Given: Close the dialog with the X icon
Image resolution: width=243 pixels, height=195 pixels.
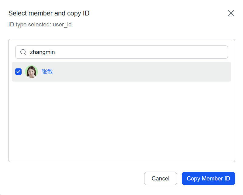Looking at the screenshot, I should [x=231, y=13].
